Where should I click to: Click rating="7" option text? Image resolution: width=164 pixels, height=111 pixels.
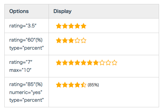pos(21,62)
